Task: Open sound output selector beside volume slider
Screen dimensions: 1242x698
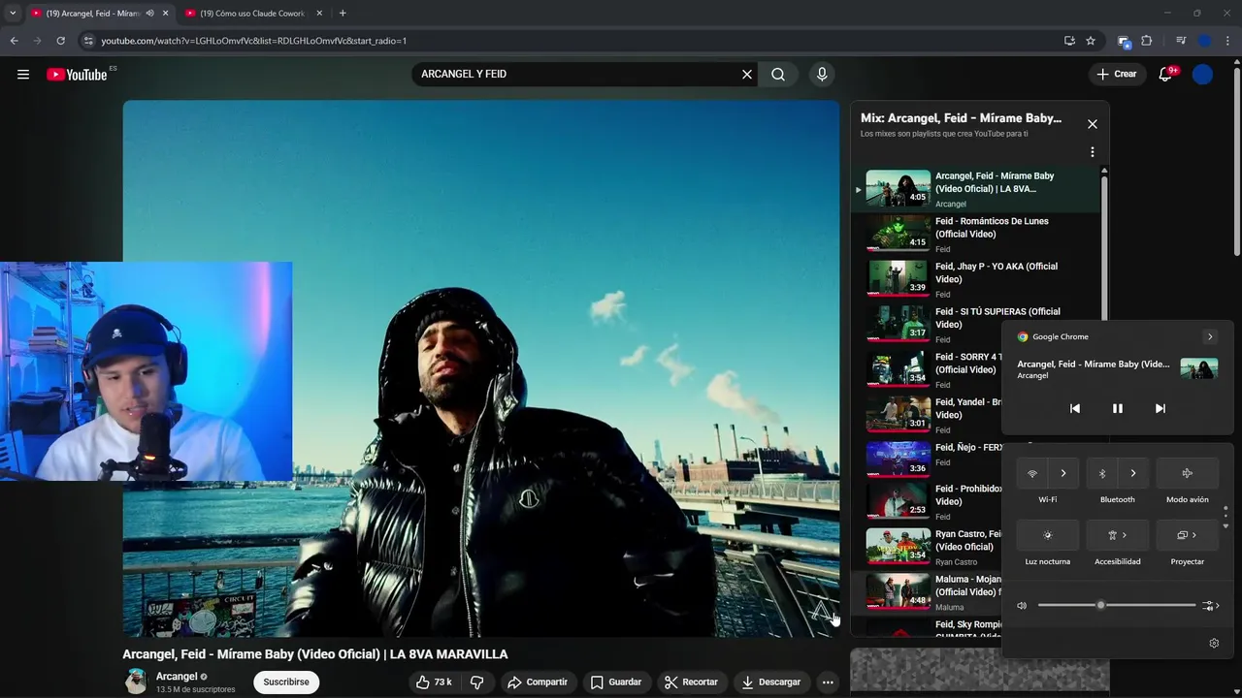Action: [1210, 606]
